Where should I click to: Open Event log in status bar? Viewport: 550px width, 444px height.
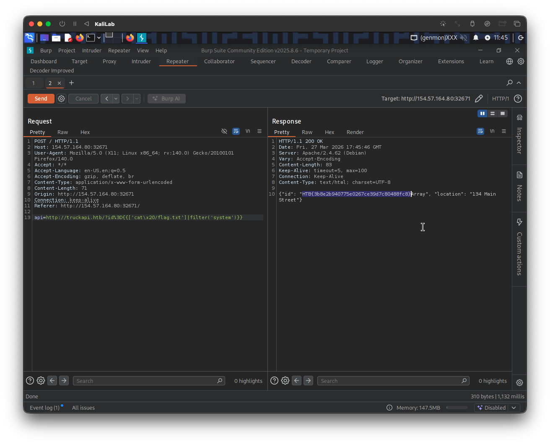pos(44,408)
